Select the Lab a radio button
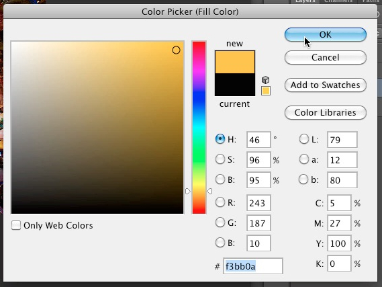382x287 pixels. coord(304,159)
